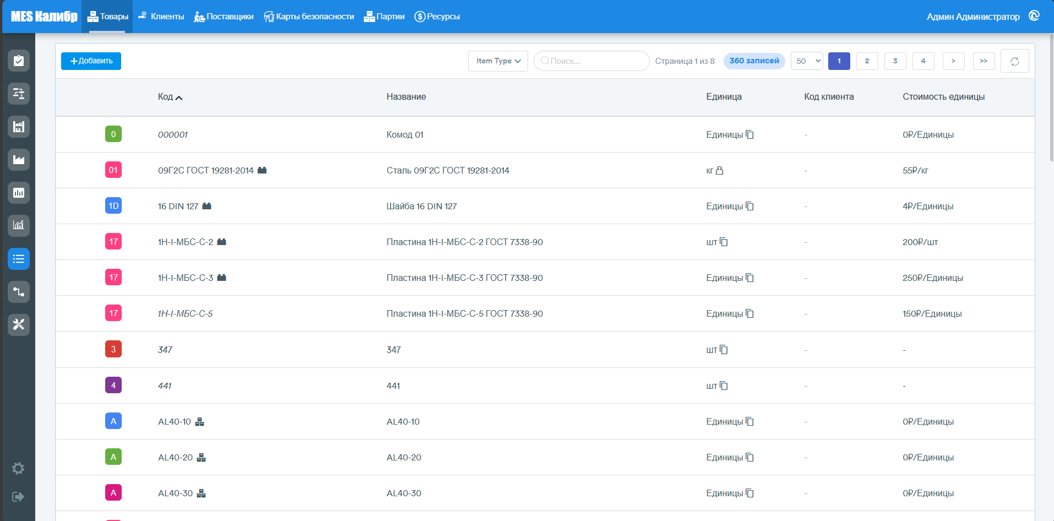Click the pink 01 badge for Сталь 09Г2С

pyautogui.click(x=113, y=170)
